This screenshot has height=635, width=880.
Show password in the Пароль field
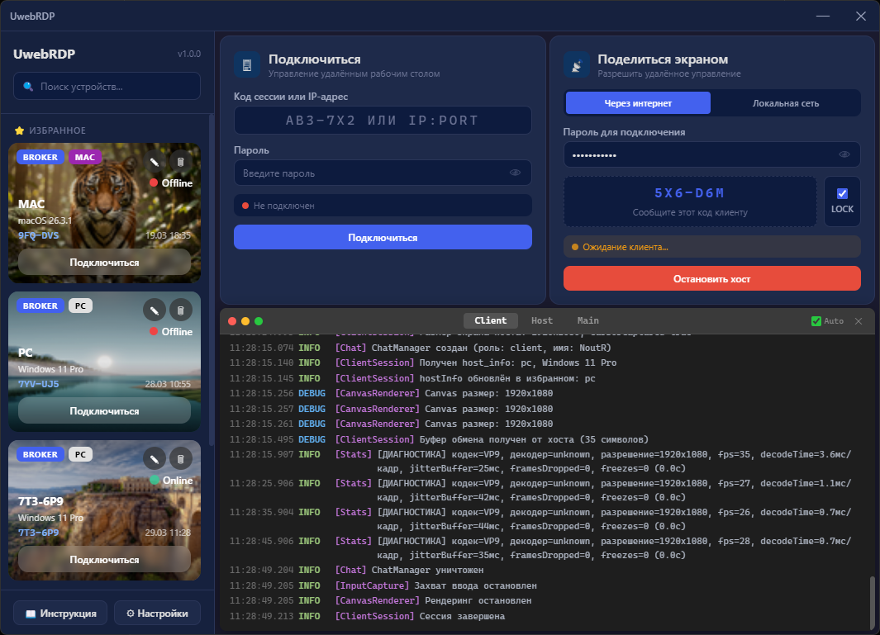click(516, 173)
